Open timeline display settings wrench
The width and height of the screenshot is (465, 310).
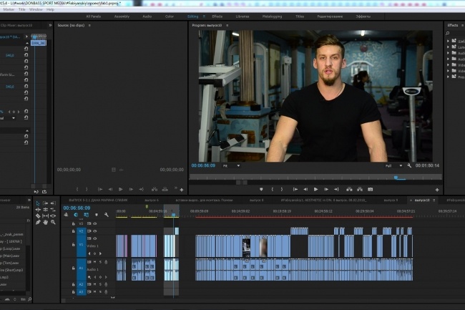pyautogui.click(x=106, y=215)
